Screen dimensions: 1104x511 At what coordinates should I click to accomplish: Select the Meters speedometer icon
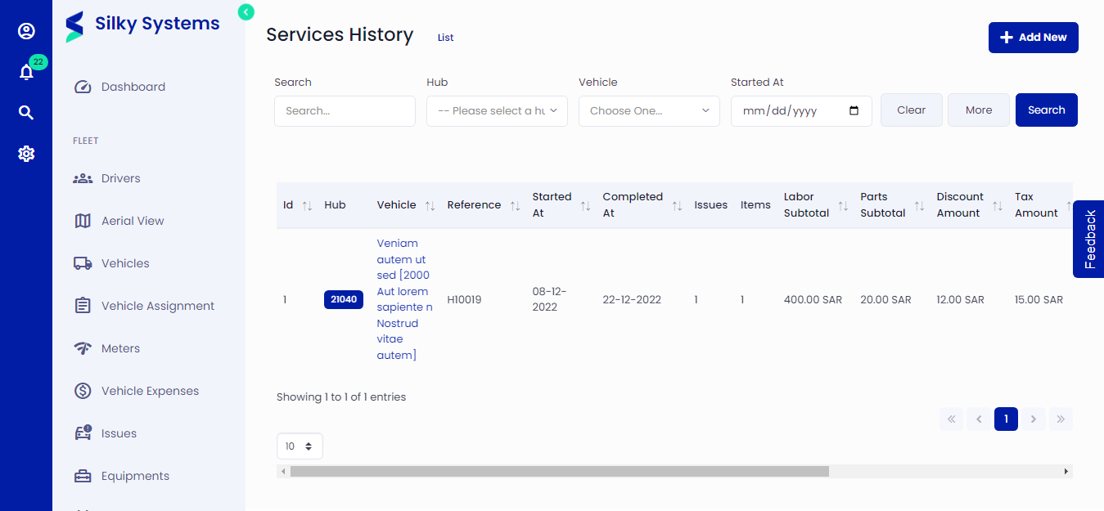pyautogui.click(x=82, y=347)
